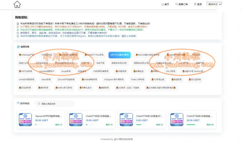Select the 买卡接码-独家卡商资源 category
Screen dimensions: 242x143
[161, 88]
